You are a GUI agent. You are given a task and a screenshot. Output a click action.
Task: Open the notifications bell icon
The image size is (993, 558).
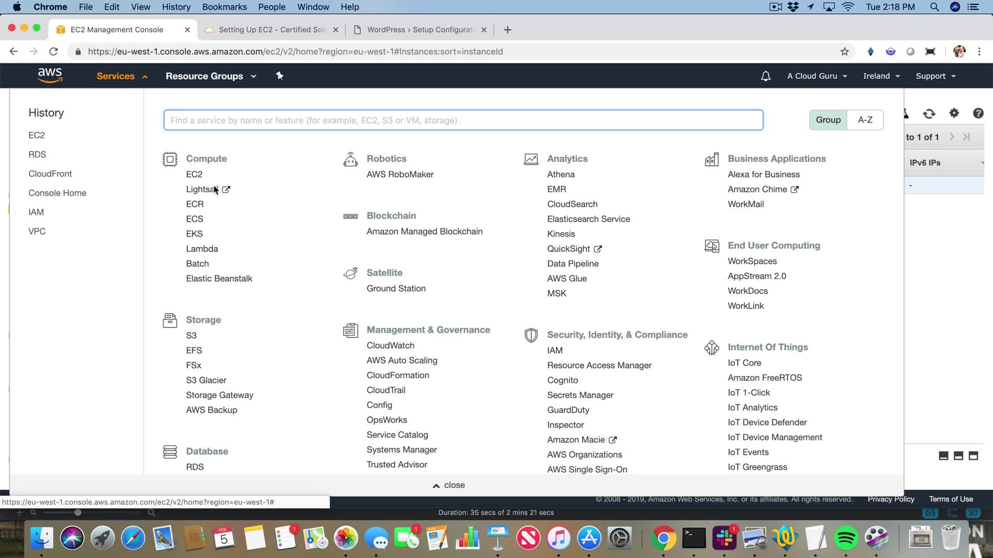(765, 76)
